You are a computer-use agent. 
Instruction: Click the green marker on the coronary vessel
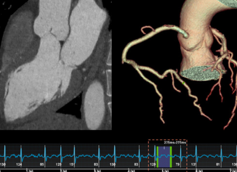point(183,83)
